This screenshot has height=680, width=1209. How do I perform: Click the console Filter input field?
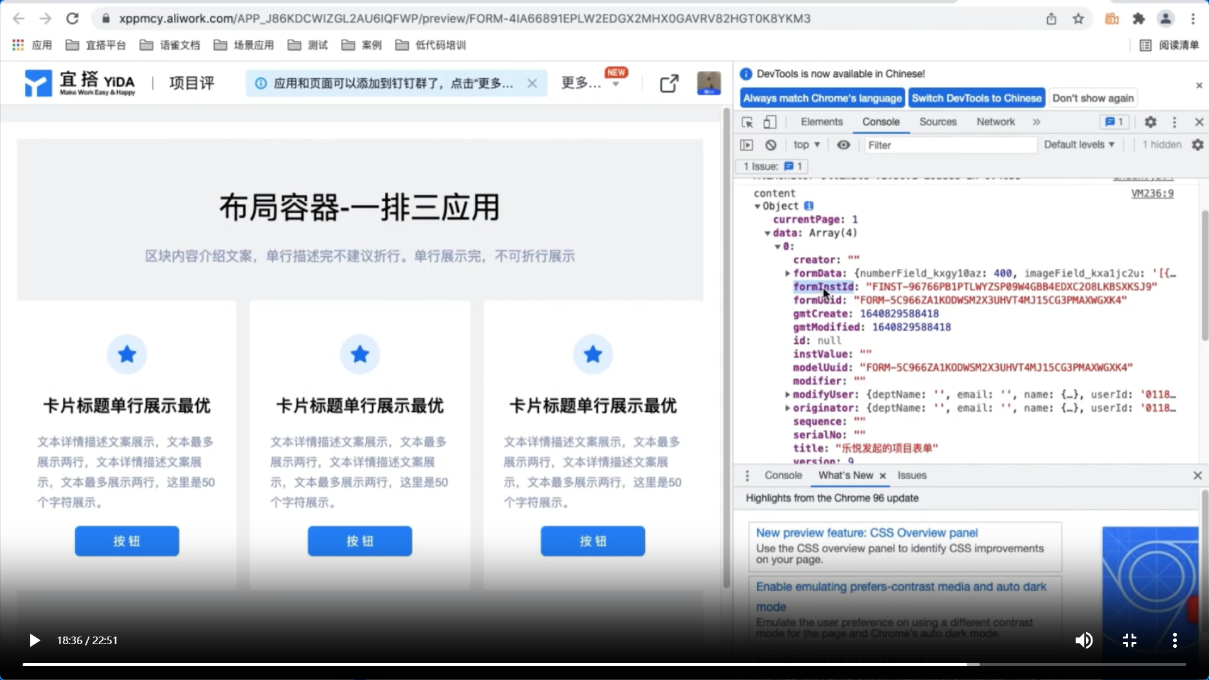(x=950, y=145)
